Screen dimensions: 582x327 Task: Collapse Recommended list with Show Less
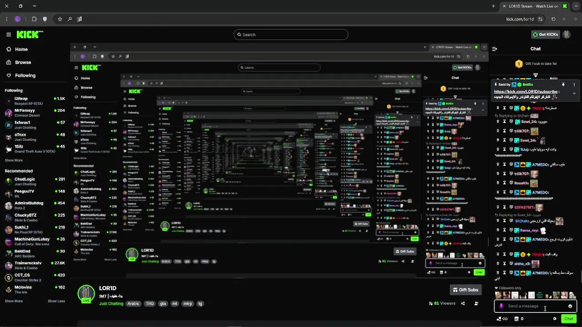tap(56, 301)
